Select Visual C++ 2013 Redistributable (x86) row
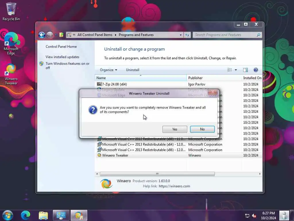The width and height of the screenshot is (294, 221). click(x=179, y=150)
